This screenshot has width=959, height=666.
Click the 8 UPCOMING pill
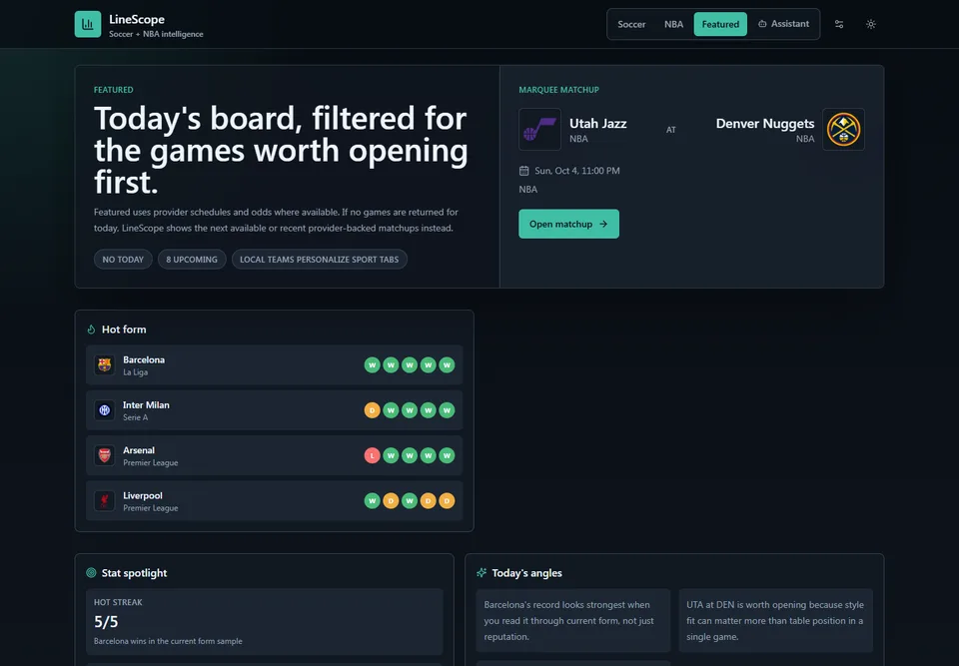click(x=192, y=260)
